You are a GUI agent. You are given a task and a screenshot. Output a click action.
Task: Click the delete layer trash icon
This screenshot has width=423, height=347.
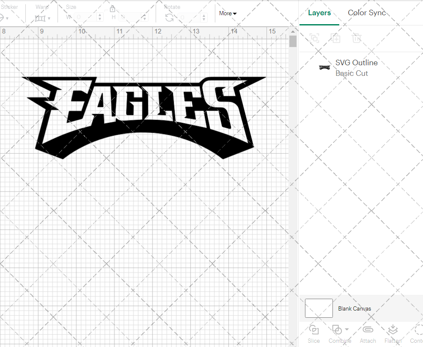coord(357,38)
